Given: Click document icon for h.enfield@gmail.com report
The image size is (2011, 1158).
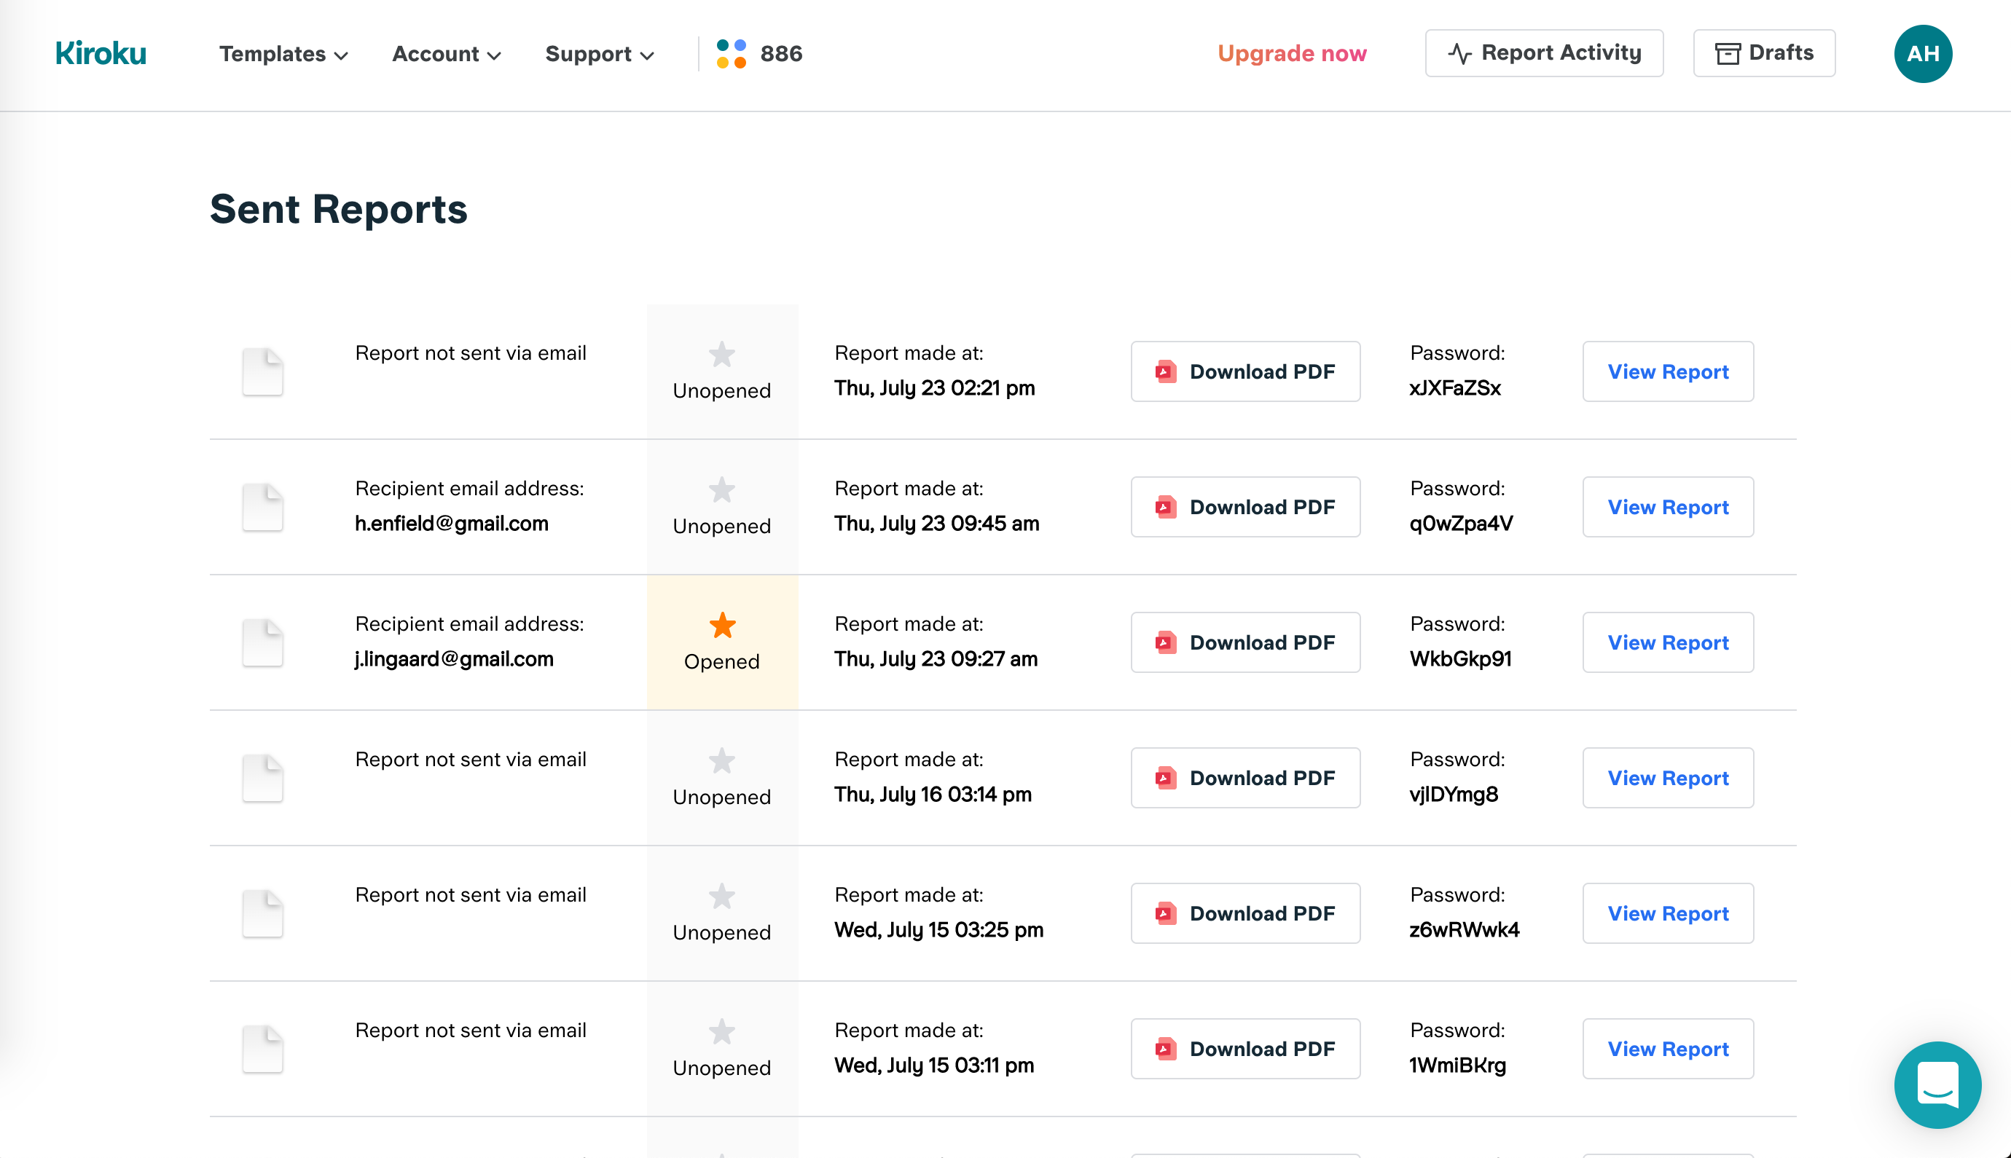Looking at the screenshot, I should tap(262, 507).
